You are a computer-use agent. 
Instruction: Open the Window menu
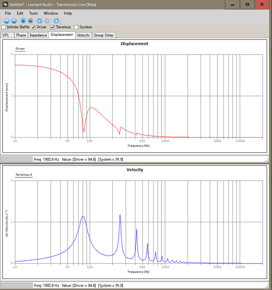51,13
